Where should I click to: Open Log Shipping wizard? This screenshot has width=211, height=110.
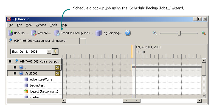click(99, 33)
